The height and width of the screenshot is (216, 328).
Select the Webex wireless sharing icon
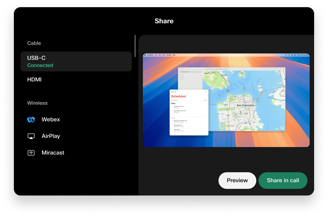pos(31,119)
